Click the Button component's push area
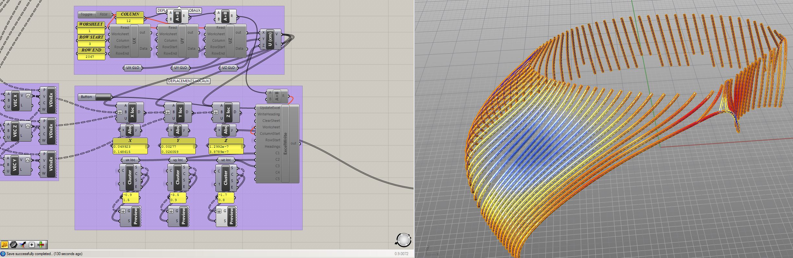 click(x=103, y=97)
